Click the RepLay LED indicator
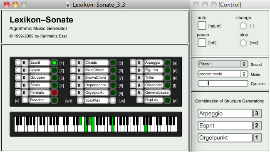The width and height of the screenshot is (270, 152). [167, 100]
